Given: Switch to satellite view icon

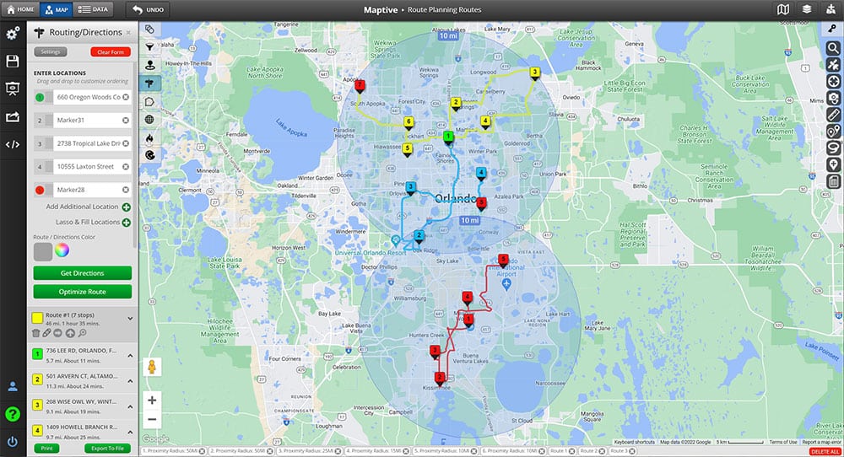Looking at the screenshot, I should [833, 65].
